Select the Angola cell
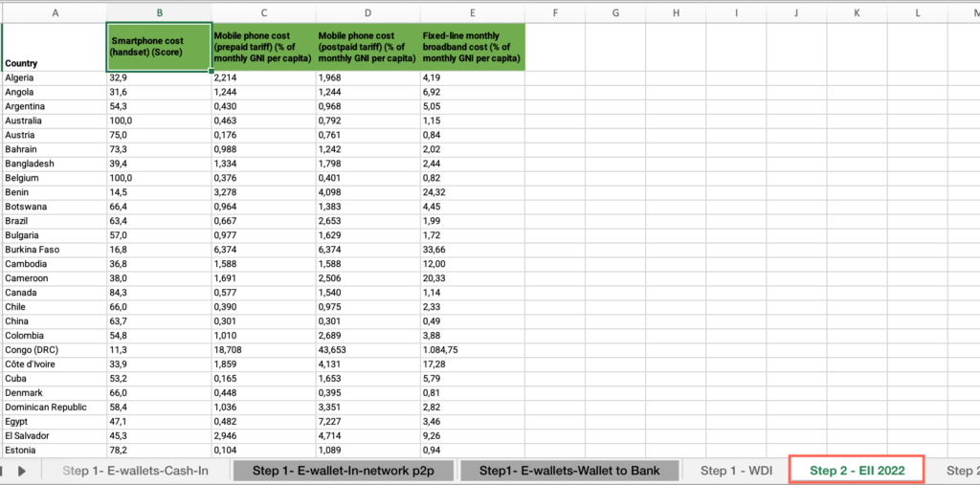The height and width of the screenshot is (485, 980). pyautogui.click(x=55, y=93)
